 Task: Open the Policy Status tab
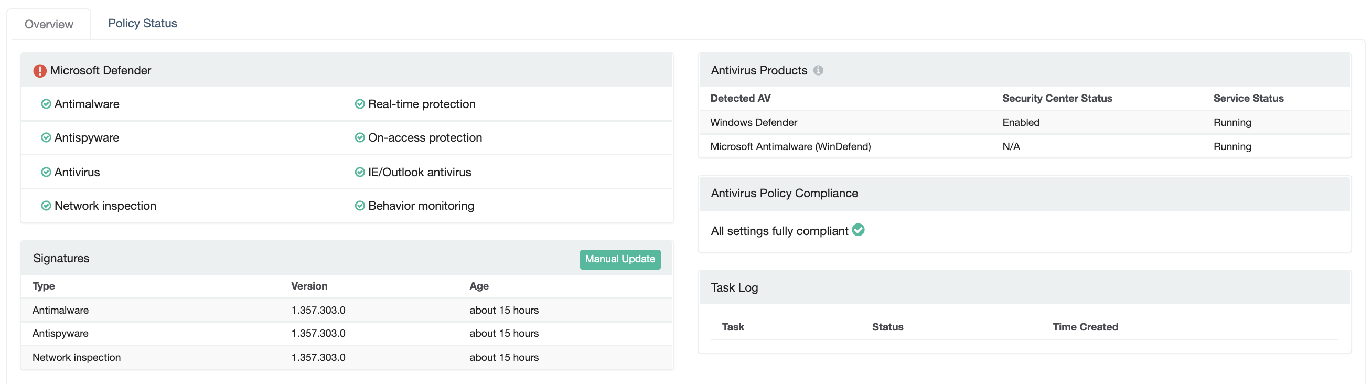(x=143, y=23)
